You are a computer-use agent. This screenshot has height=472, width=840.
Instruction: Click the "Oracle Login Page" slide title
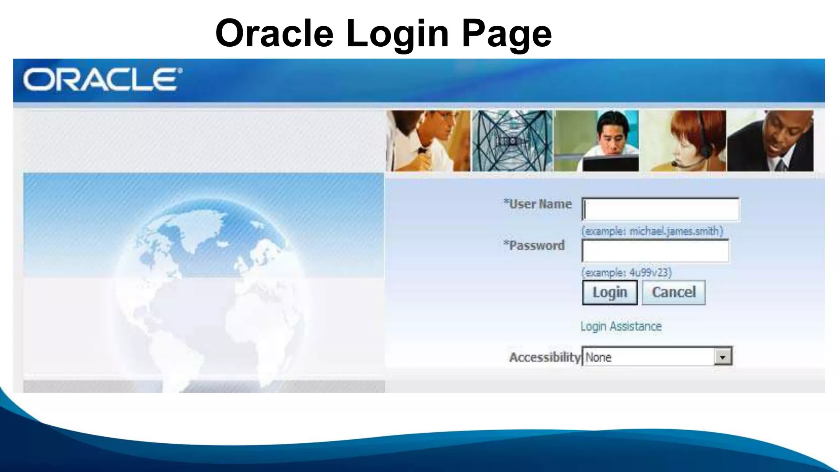point(383,34)
